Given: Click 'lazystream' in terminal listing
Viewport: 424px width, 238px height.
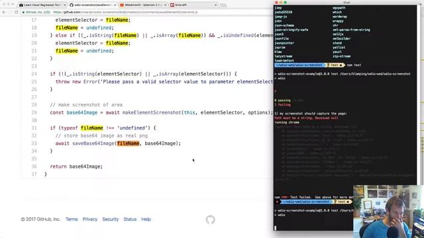Looking at the screenshot, I should click(x=284, y=56).
